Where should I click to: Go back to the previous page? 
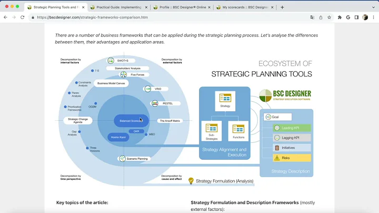[x=5, y=17]
